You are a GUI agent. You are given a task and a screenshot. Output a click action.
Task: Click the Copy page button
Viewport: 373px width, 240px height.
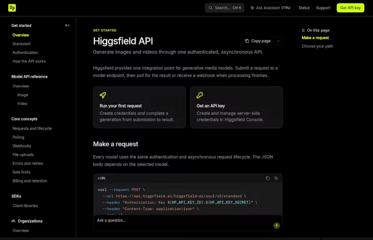(x=258, y=41)
